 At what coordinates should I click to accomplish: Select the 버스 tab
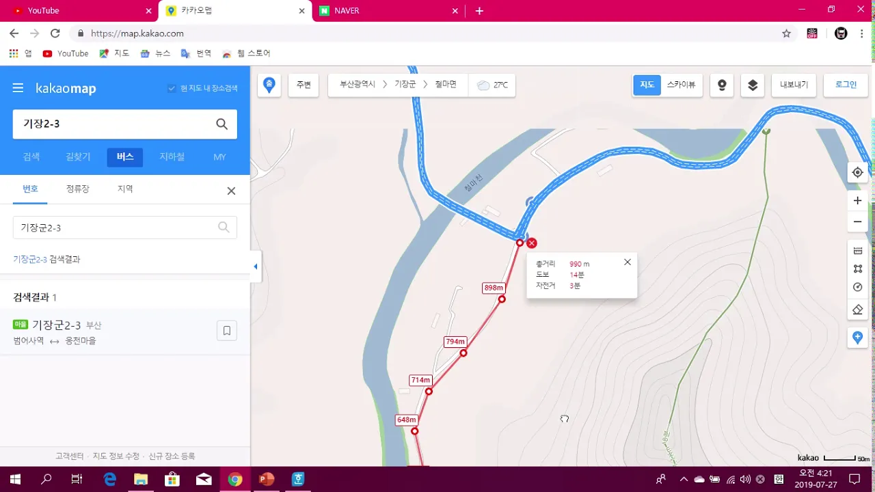coord(125,156)
